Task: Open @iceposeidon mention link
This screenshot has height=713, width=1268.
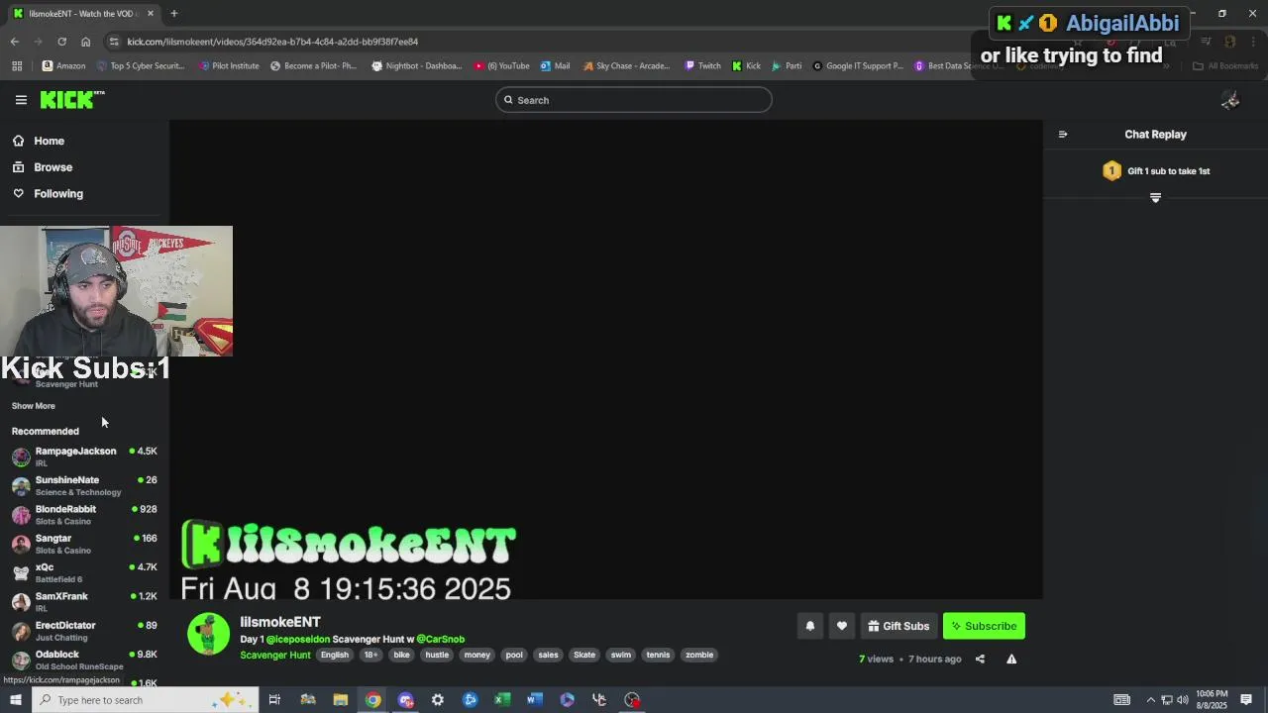Action: click(298, 640)
